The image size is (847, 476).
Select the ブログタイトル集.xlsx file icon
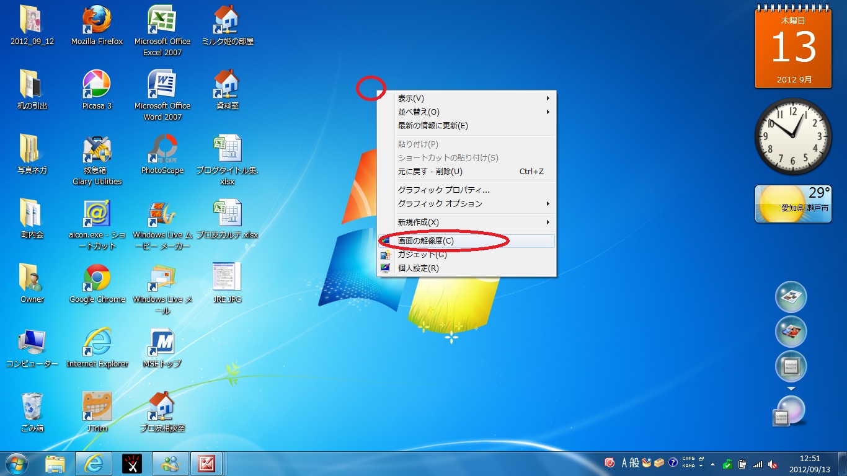pyautogui.click(x=228, y=160)
